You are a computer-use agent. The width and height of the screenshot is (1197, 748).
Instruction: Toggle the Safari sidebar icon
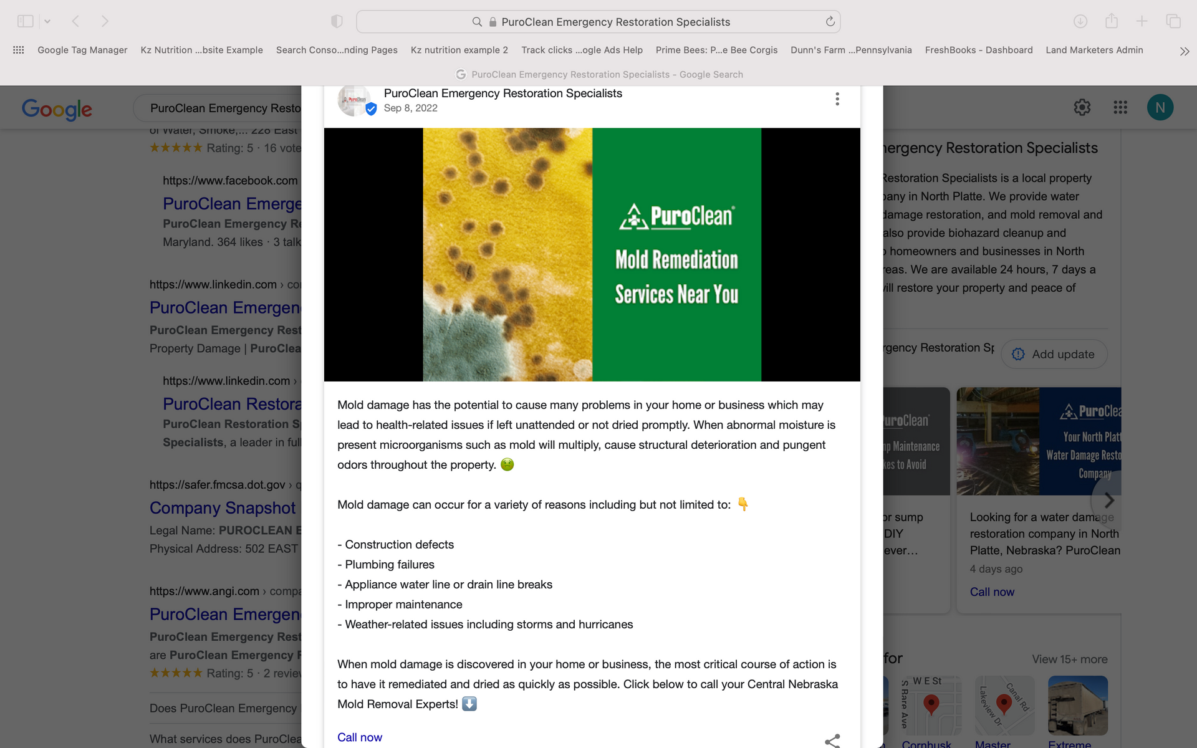(x=25, y=21)
